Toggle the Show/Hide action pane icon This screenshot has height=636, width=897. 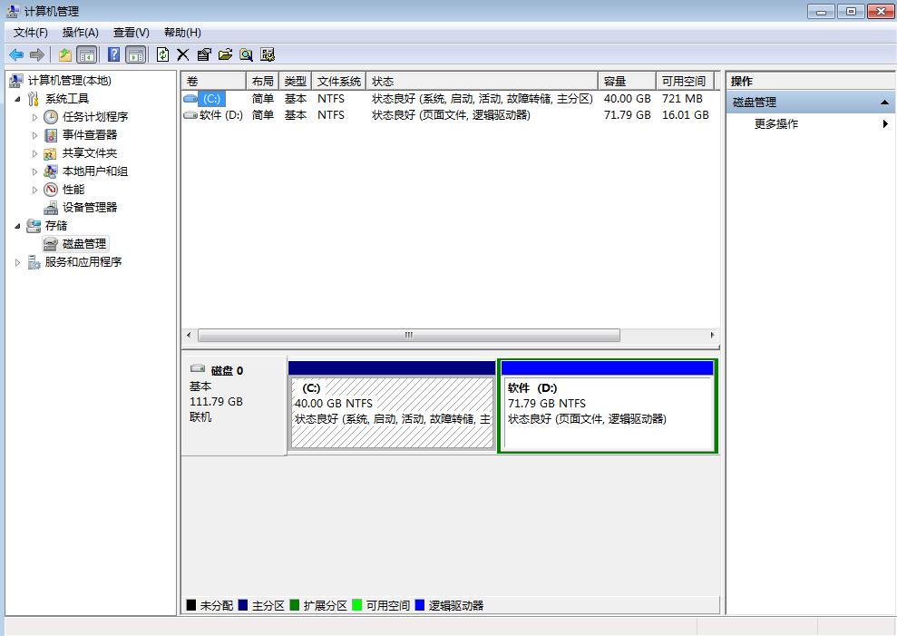(135, 55)
